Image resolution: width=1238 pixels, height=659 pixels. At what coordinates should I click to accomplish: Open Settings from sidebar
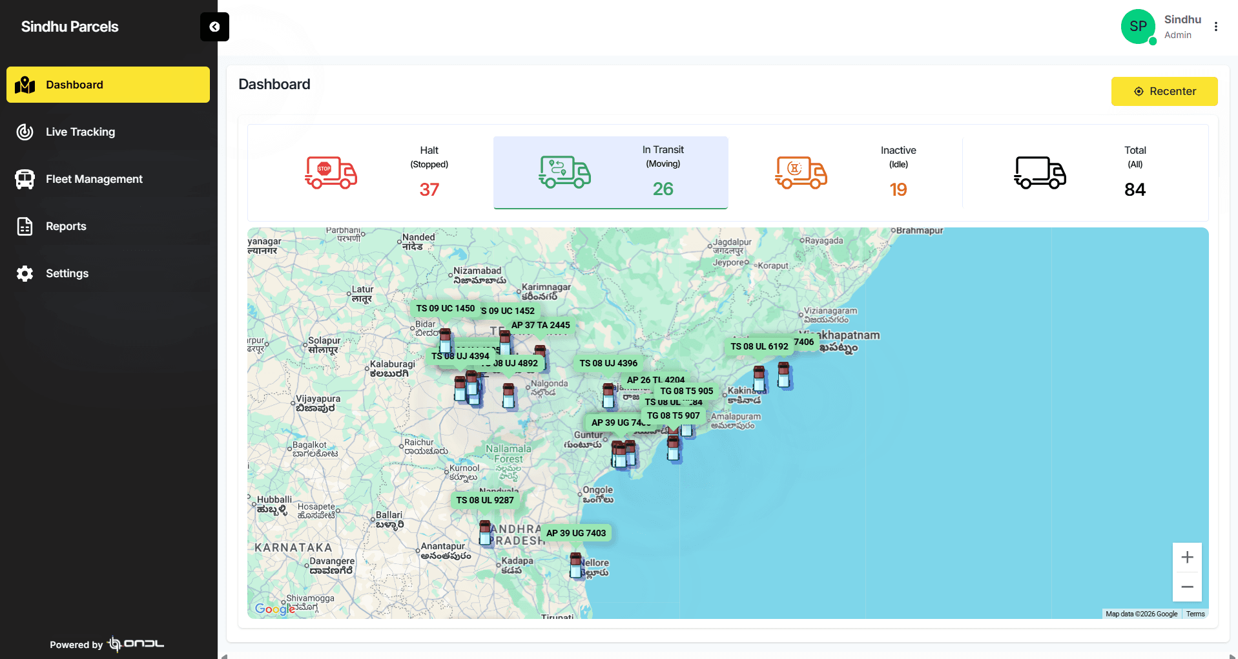[108, 273]
